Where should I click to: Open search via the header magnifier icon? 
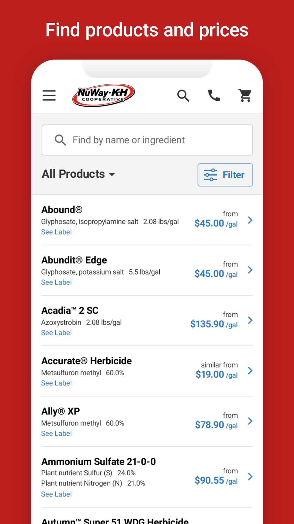pyautogui.click(x=183, y=95)
